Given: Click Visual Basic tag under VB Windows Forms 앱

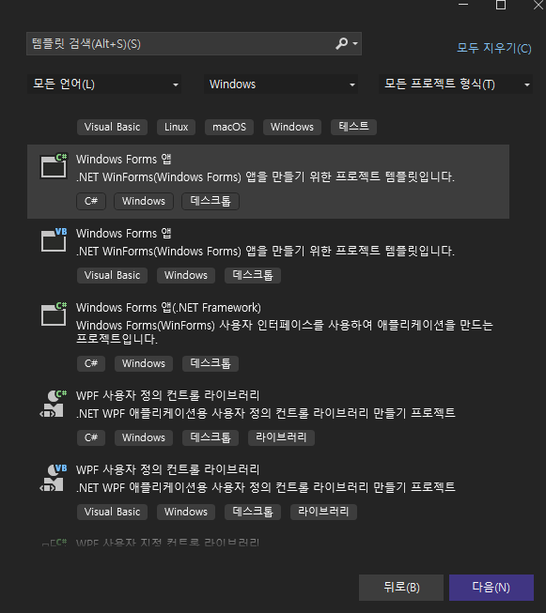Looking at the screenshot, I should [x=113, y=275].
